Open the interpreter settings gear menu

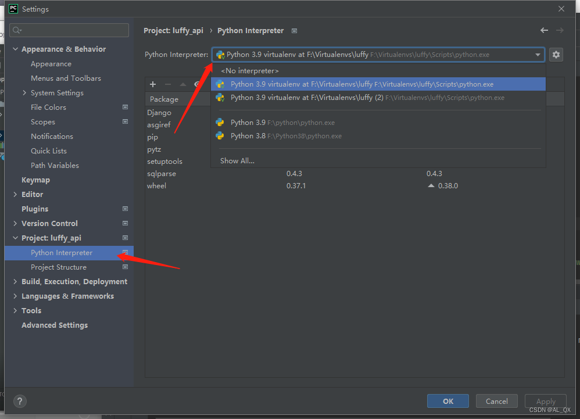tap(556, 55)
